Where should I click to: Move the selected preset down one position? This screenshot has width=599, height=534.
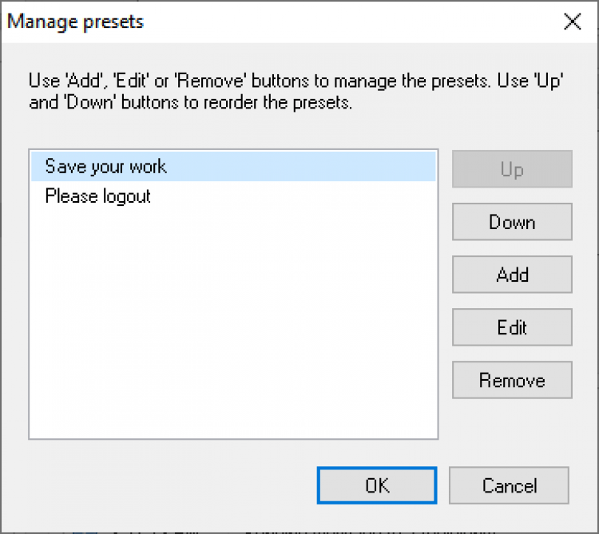512,222
